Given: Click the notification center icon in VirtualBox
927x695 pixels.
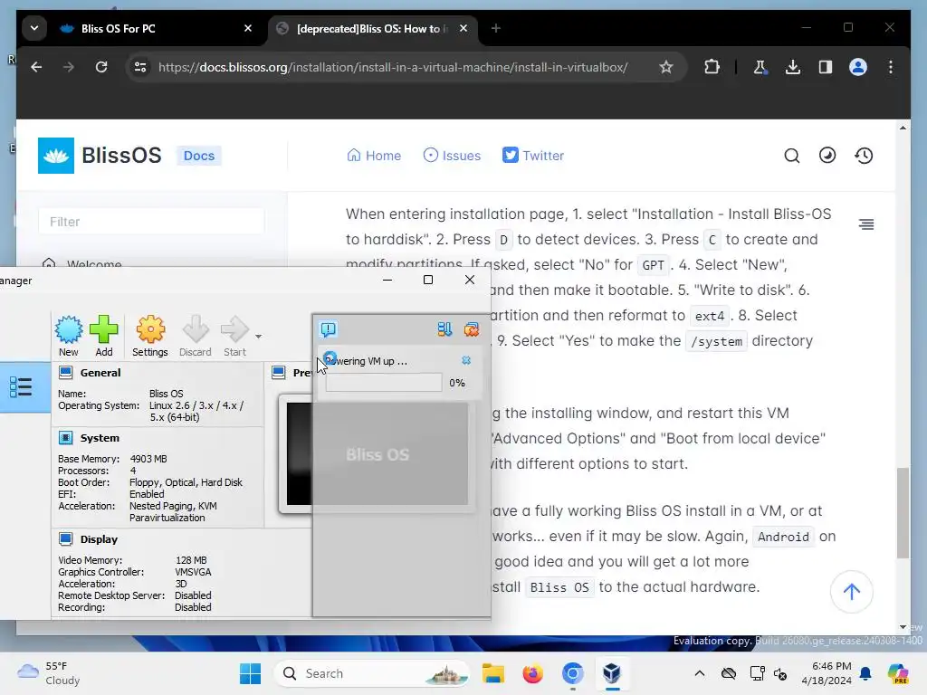Looking at the screenshot, I should click(328, 329).
